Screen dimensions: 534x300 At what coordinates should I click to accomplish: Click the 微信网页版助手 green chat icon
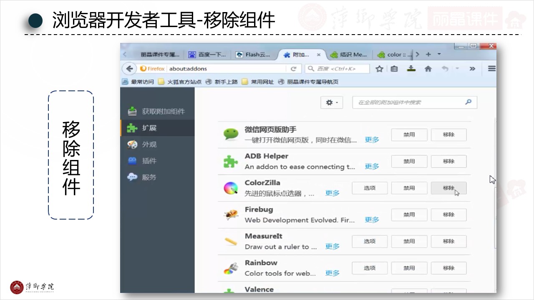tap(231, 134)
